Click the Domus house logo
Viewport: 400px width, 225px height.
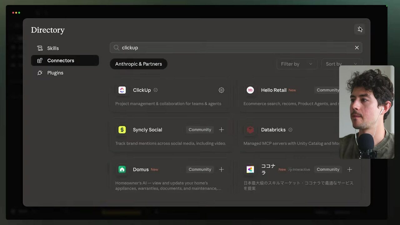pyautogui.click(x=122, y=169)
